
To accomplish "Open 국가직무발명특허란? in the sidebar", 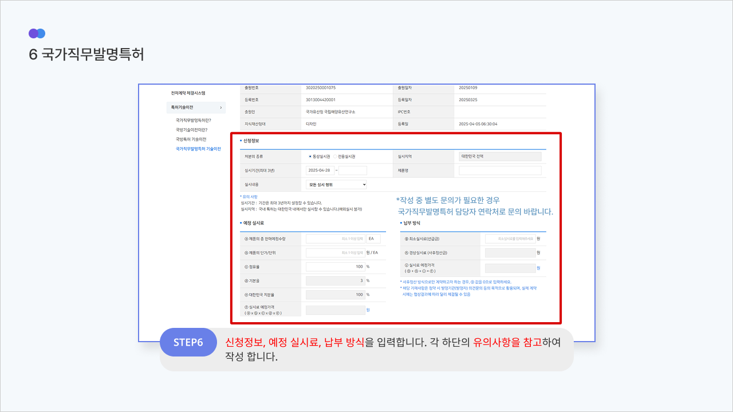I will (x=193, y=120).
